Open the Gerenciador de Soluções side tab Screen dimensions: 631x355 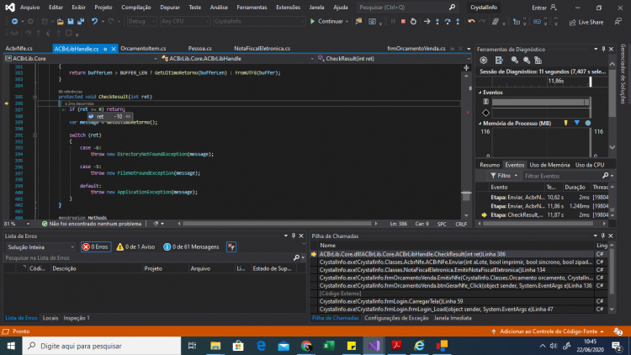[x=623, y=74]
